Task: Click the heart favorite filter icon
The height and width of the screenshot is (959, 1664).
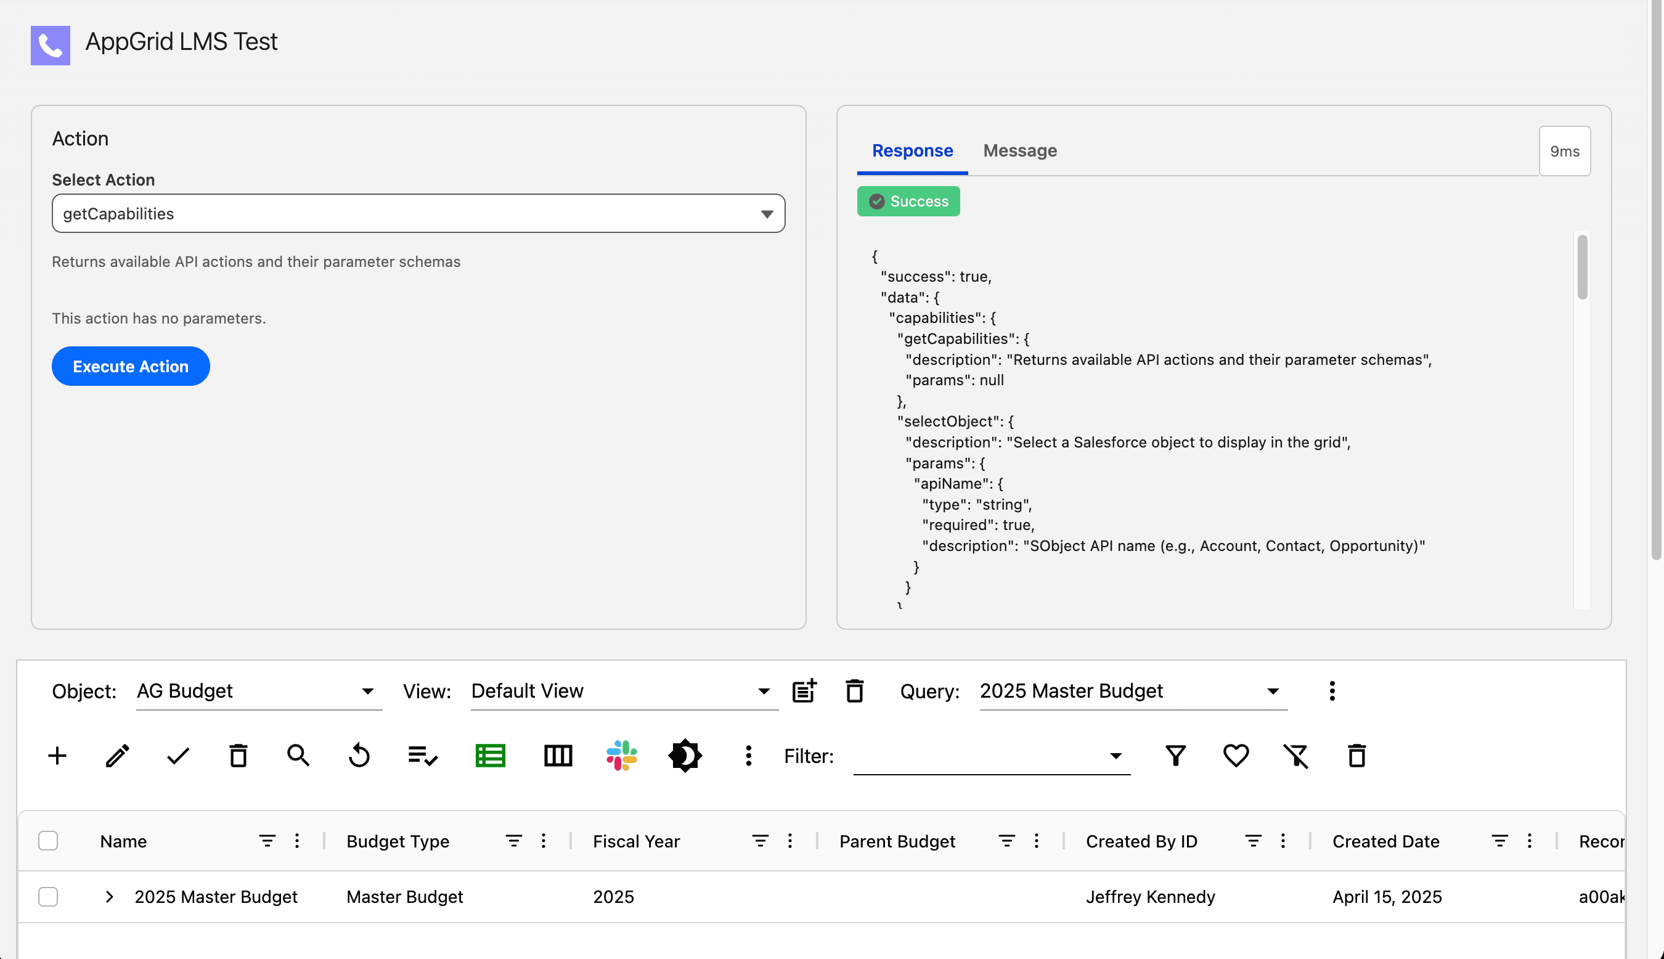Action: 1235,756
